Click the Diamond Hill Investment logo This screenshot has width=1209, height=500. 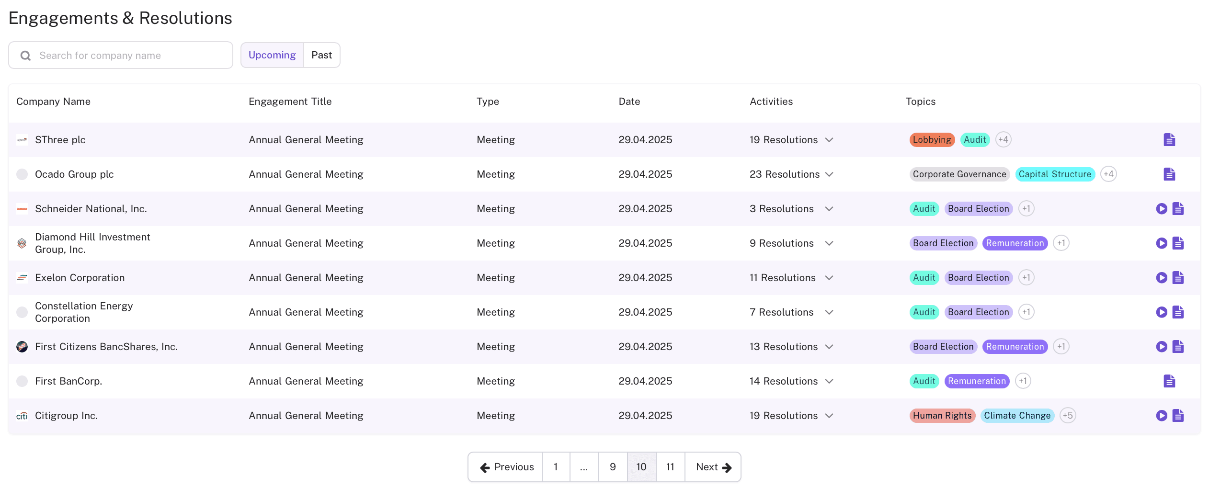click(x=22, y=243)
